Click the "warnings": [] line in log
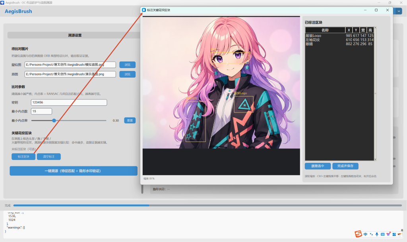 pos(16,227)
